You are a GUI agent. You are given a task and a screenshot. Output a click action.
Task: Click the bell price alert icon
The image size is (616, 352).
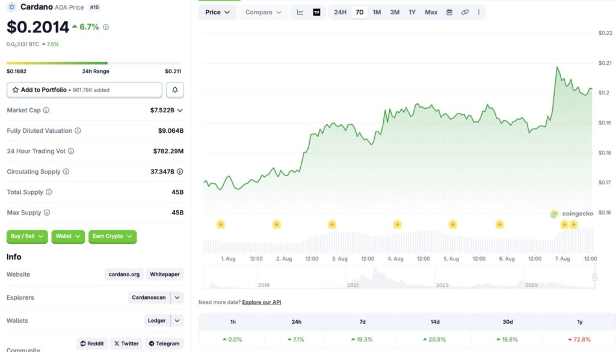tap(175, 90)
